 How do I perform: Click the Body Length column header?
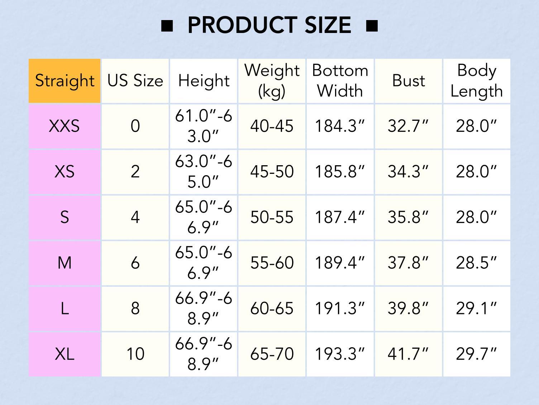tap(477, 81)
